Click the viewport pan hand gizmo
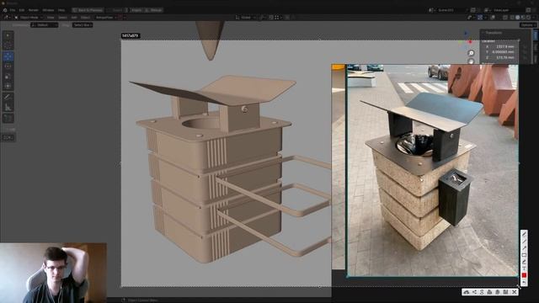Screen dimensions: 539x303 [x=471, y=61]
